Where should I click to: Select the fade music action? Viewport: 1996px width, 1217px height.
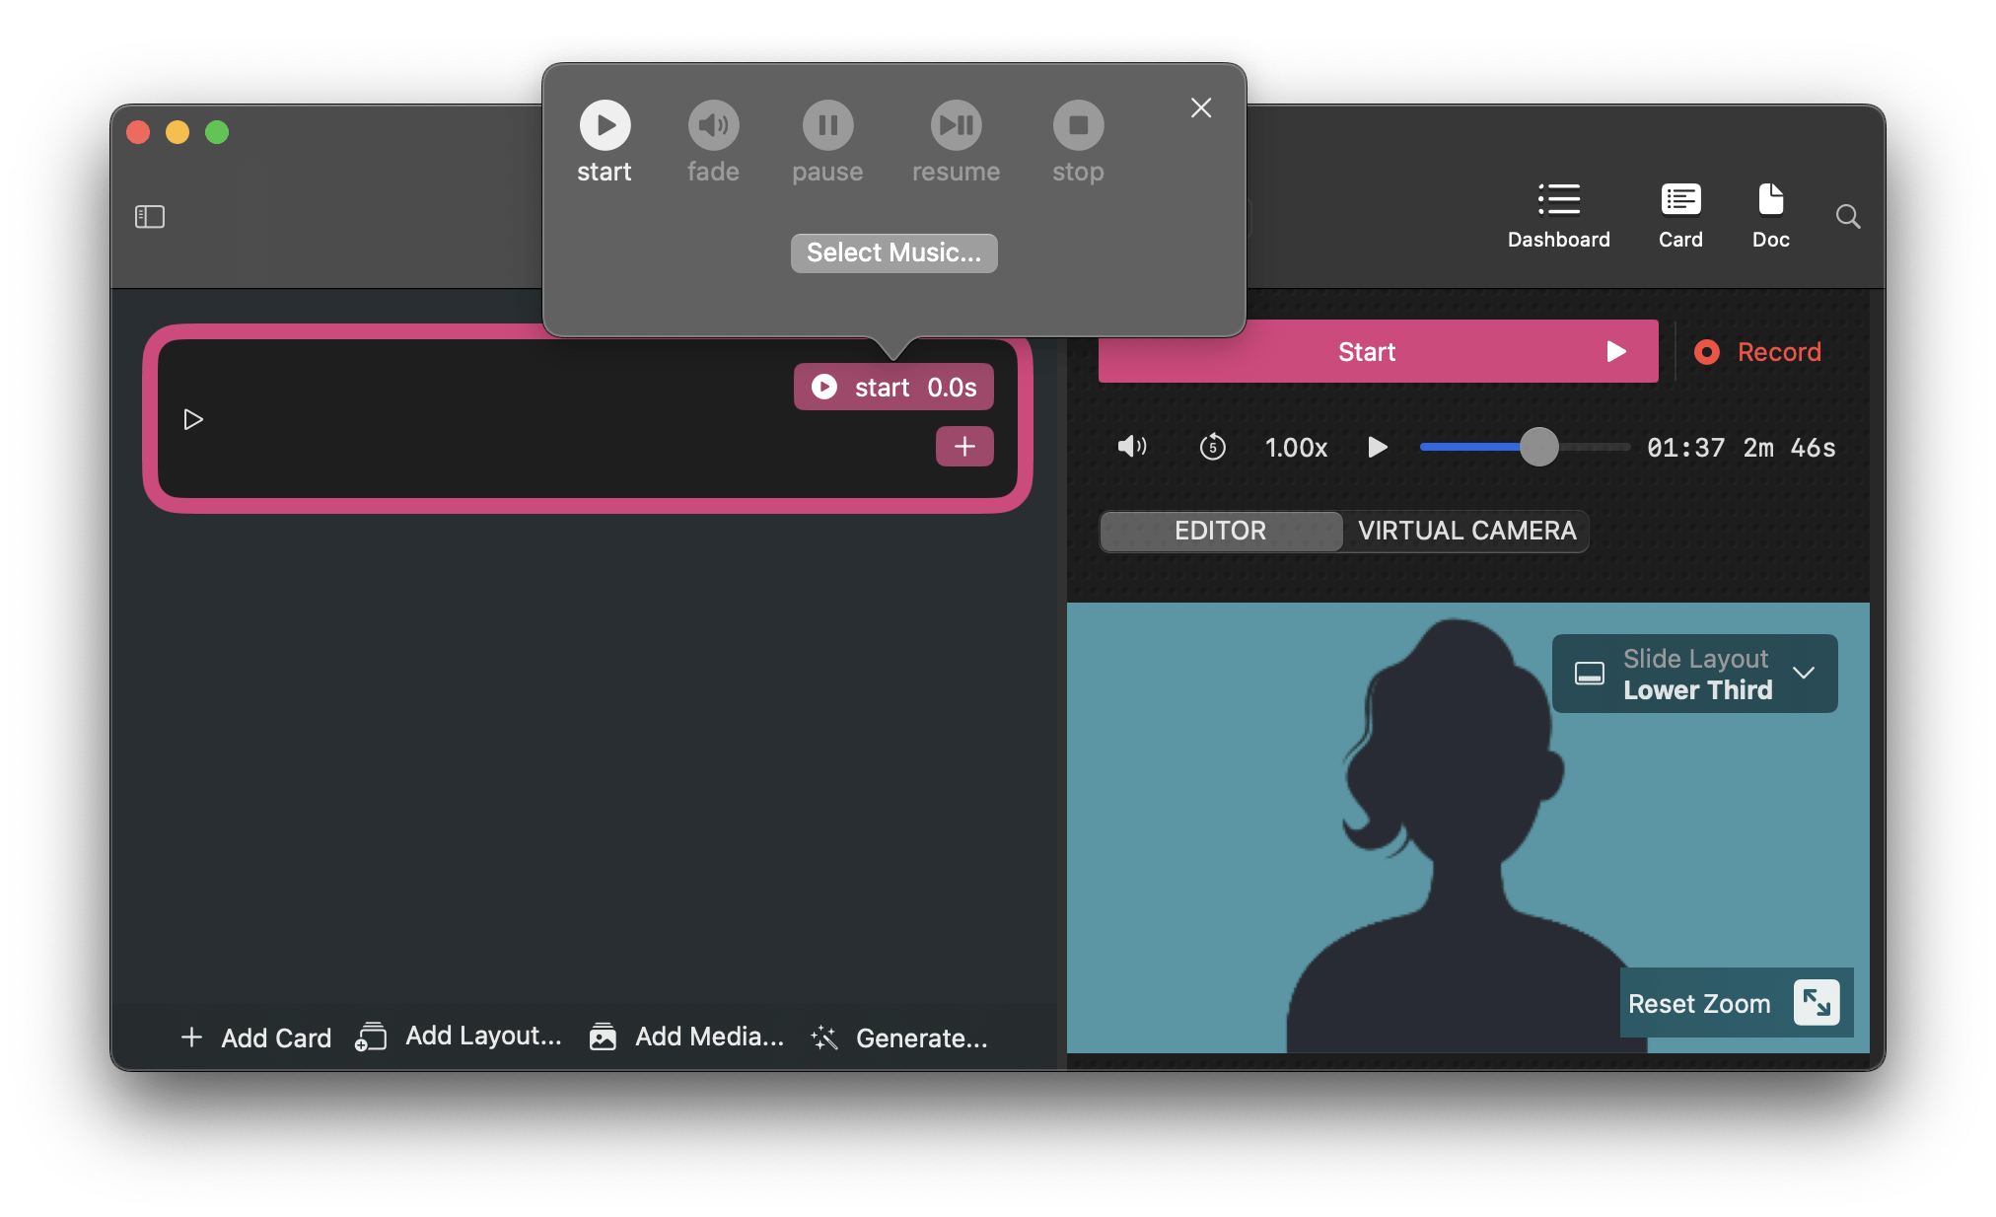(713, 125)
